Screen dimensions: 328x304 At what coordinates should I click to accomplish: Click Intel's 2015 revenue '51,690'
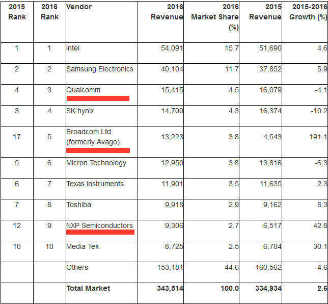coord(270,48)
